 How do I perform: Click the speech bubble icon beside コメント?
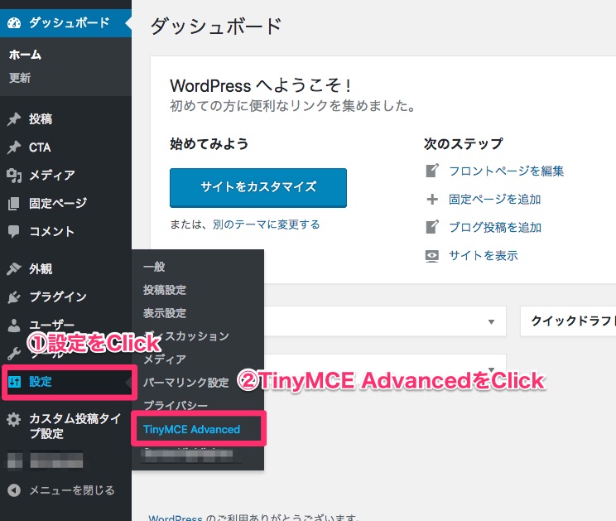[14, 231]
